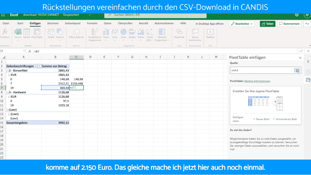Select column C header
311x175 pixels.
[76, 57]
